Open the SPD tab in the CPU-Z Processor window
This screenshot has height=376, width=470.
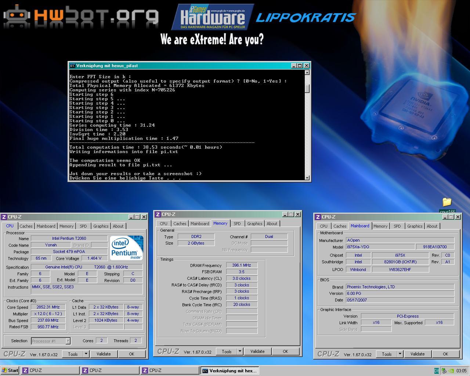(83, 226)
